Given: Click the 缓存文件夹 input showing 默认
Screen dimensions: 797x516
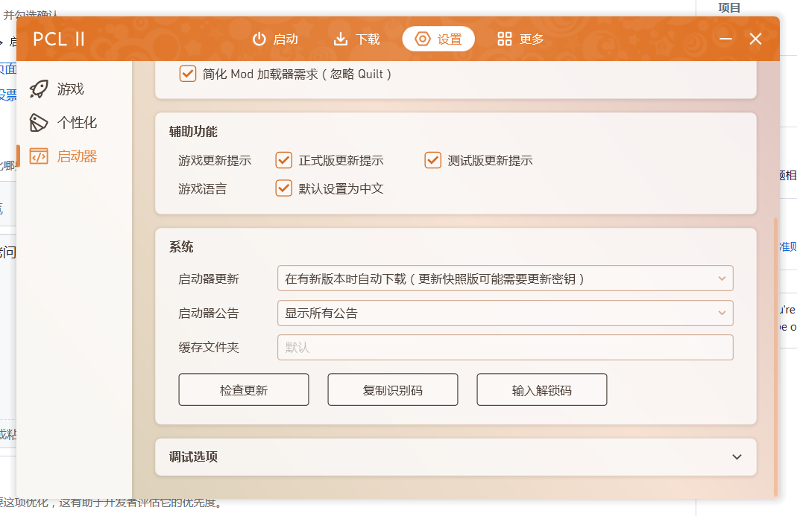Looking at the screenshot, I should (504, 348).
